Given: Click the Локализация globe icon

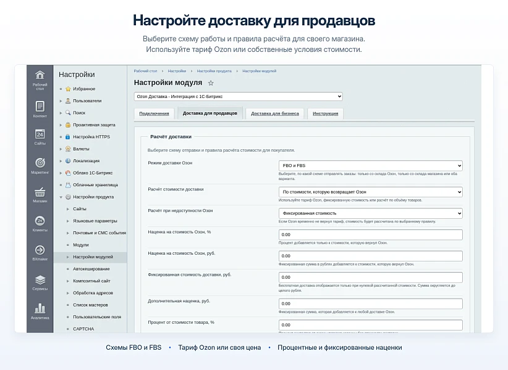Looking at the screenshot, I should click(x=68, y=160).
